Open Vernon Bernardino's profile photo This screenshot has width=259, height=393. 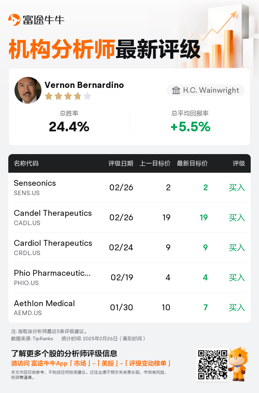click(28, 90)
